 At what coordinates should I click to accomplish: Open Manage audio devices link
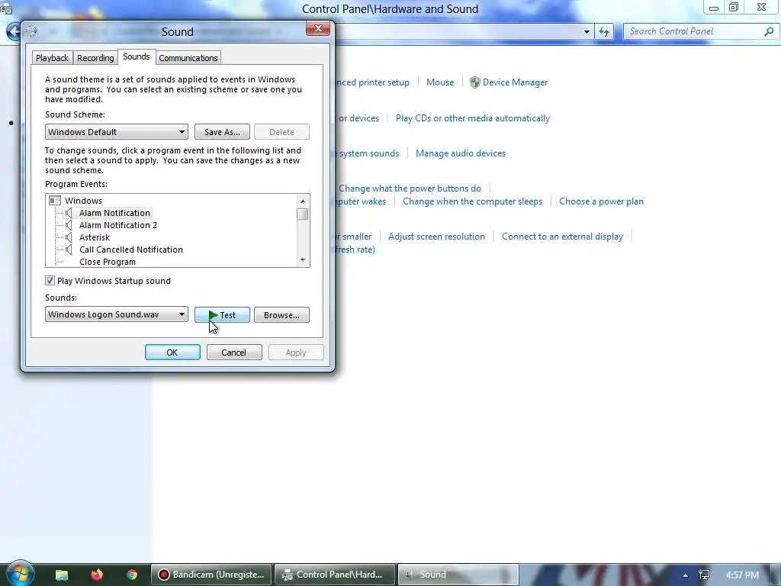click(x=461, y=153)
